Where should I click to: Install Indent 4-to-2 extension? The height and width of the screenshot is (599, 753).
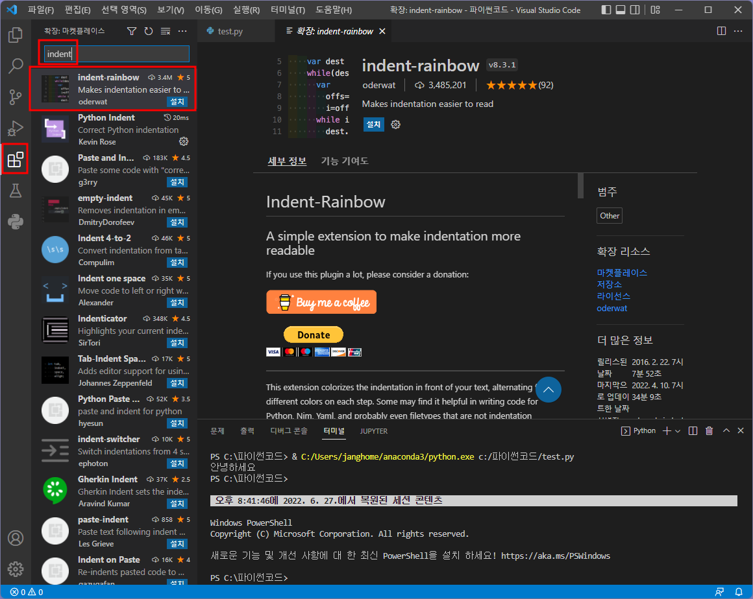point(177,263)
